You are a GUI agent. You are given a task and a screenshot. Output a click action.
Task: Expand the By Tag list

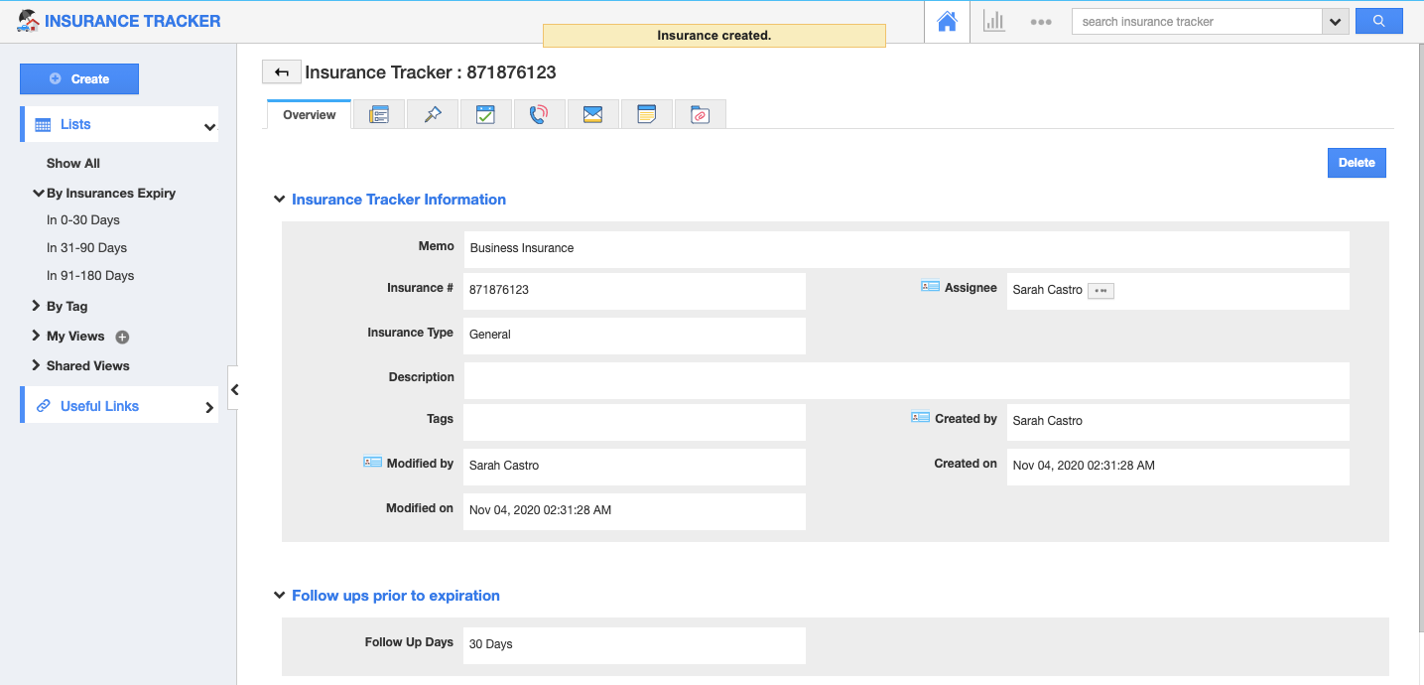point(37,306)
